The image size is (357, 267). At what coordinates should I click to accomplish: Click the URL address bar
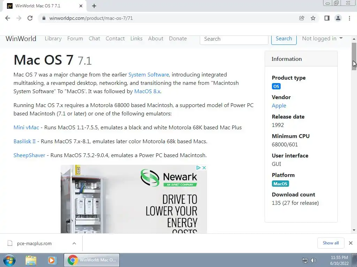tap(168, 18)
